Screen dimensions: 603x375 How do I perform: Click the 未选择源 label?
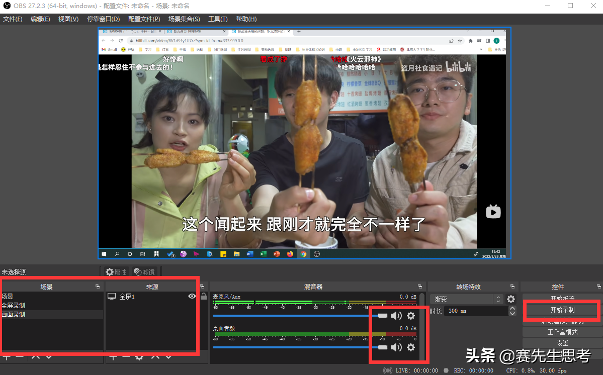pyautogui.click(x=14, y=271)
